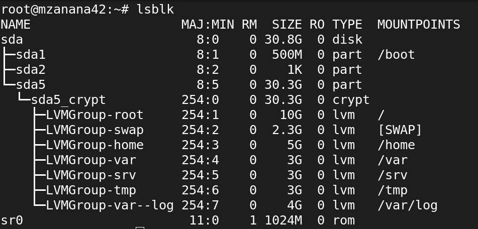Click the LVMGroup-var volume name
This screenshot has width=478, height=229.
[91, 160]
